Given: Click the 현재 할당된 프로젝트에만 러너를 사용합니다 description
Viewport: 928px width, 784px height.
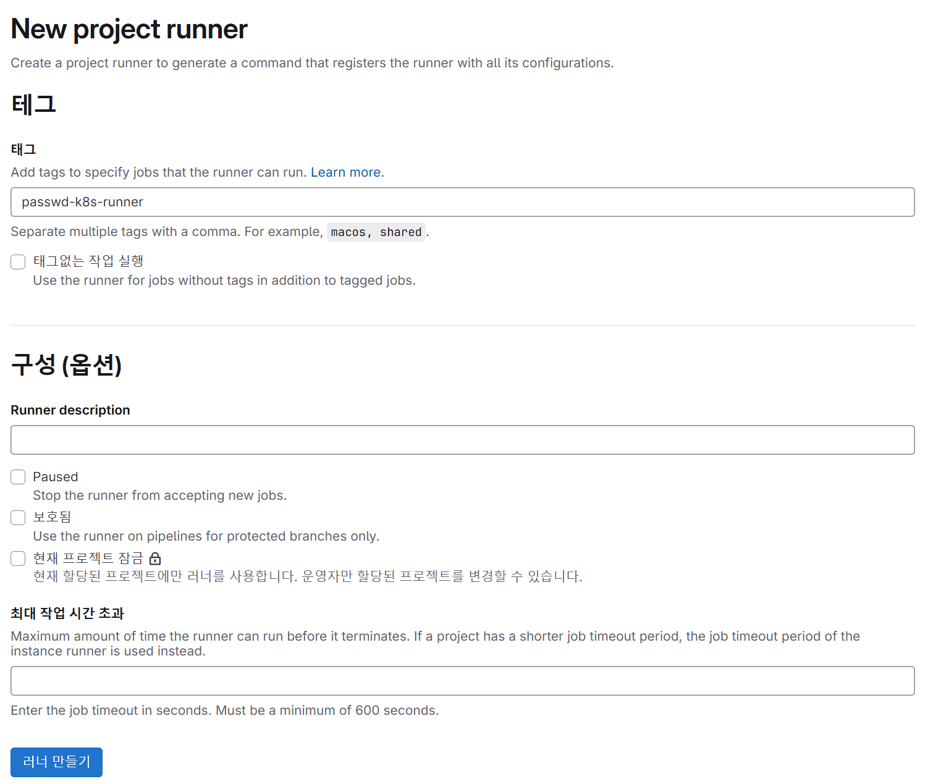Looking at the screenshot, I should point(308,576).
